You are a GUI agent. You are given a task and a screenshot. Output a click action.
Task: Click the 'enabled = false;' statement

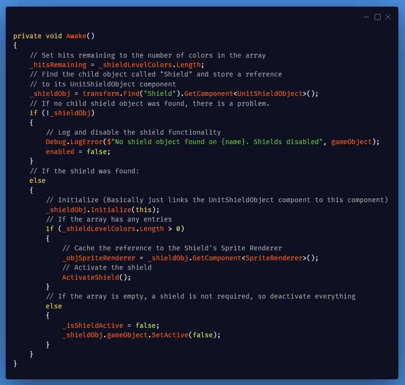click(x=78, y=152)
